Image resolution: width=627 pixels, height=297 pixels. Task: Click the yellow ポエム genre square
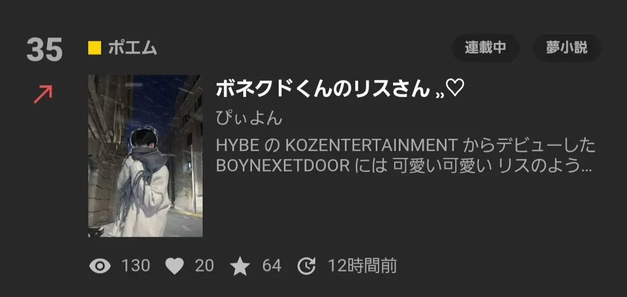click(x=95, y=48)
